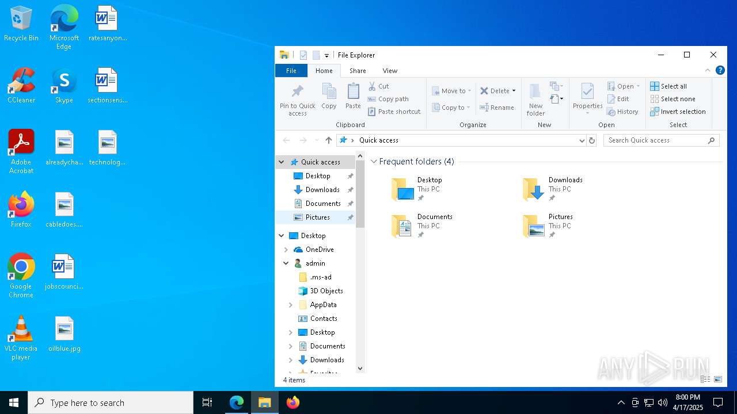
Task: Switch to the View ribbon tab
Action: (390, 71)
